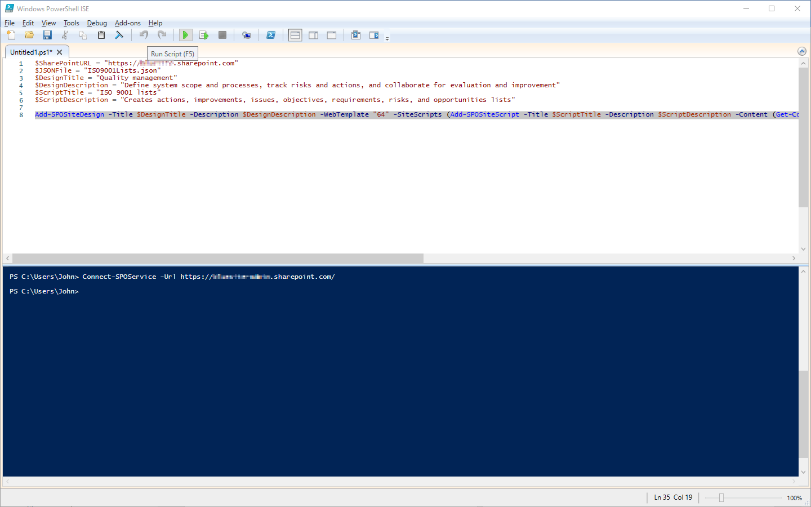Run Selection toolbar icon
811x507 pixels.
[204, 35]
